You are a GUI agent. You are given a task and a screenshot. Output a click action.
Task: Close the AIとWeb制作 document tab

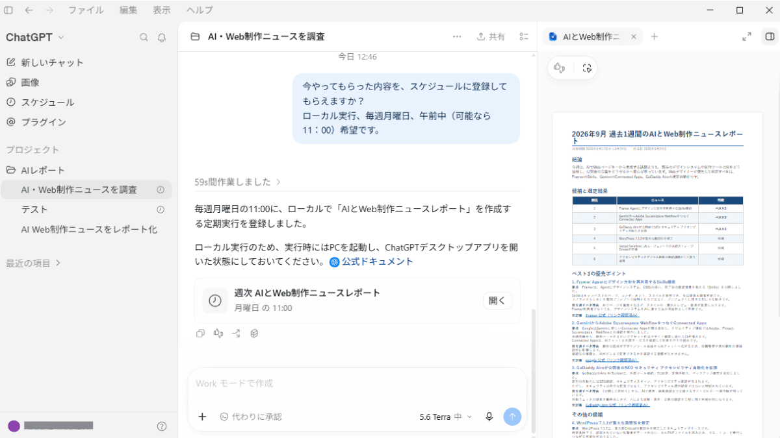click(x=634, y=36)
